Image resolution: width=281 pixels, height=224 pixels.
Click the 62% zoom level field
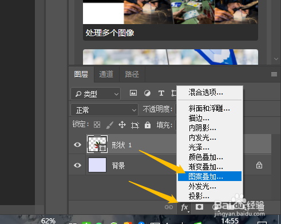[48, 221]
